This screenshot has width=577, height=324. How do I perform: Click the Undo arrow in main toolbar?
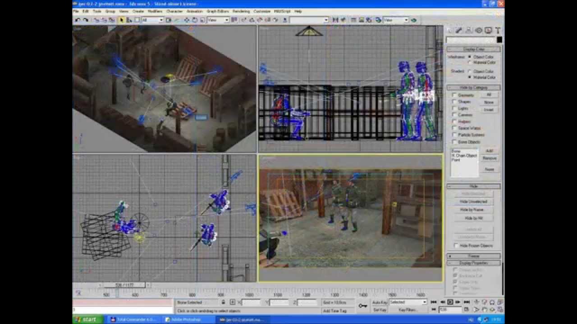coord(78,20)
